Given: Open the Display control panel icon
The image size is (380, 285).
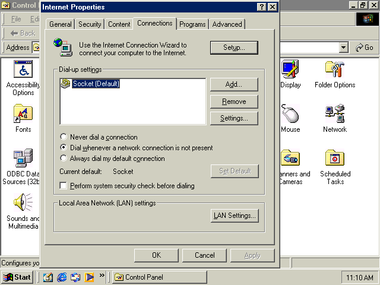Looking at the screenshot, I should [x=290, y=69].
